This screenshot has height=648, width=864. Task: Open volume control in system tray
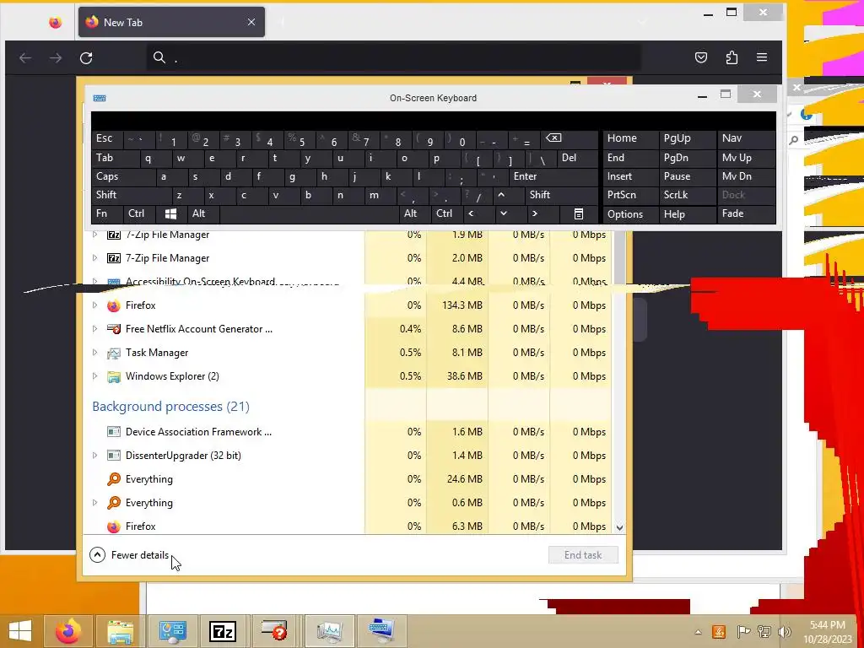pyautogui.click(x=785, y=632)
